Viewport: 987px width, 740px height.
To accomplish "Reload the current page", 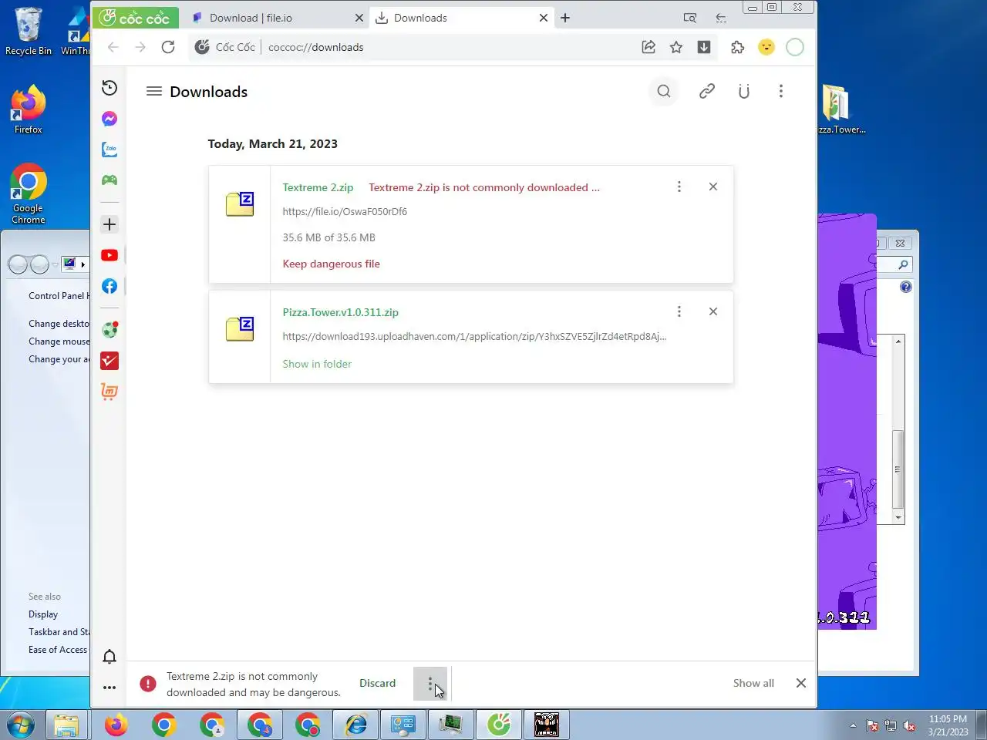I will (x=168, y=47).
